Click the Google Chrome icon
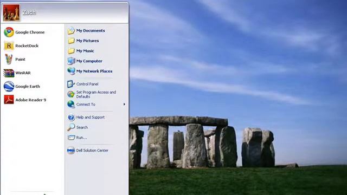The height and width of the screenshot is (195, 347). pyautogui.click(x=9, y=32)
